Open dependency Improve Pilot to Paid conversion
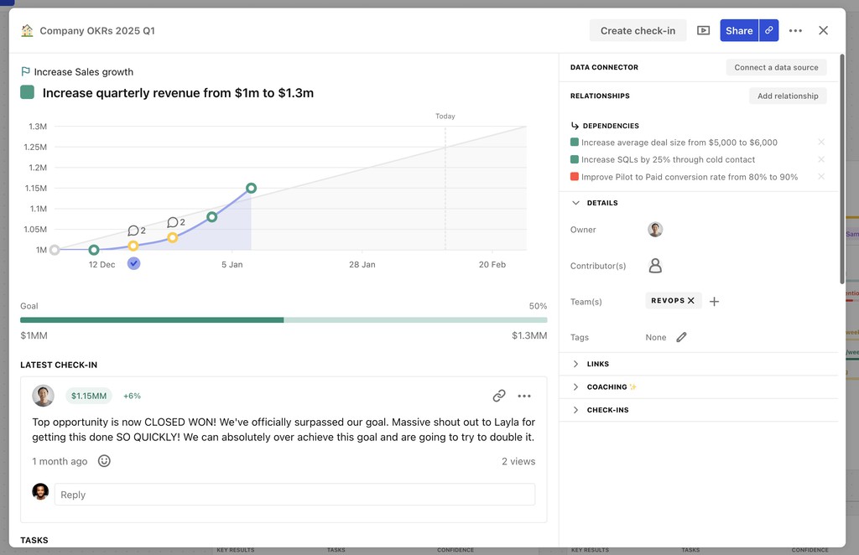The width and height of the screenshot is (859, 555). (x=690, y=177)
